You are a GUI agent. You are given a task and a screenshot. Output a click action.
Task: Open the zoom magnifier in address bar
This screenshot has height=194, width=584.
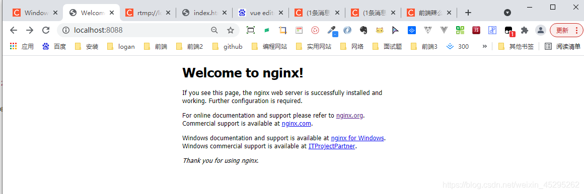214,31
